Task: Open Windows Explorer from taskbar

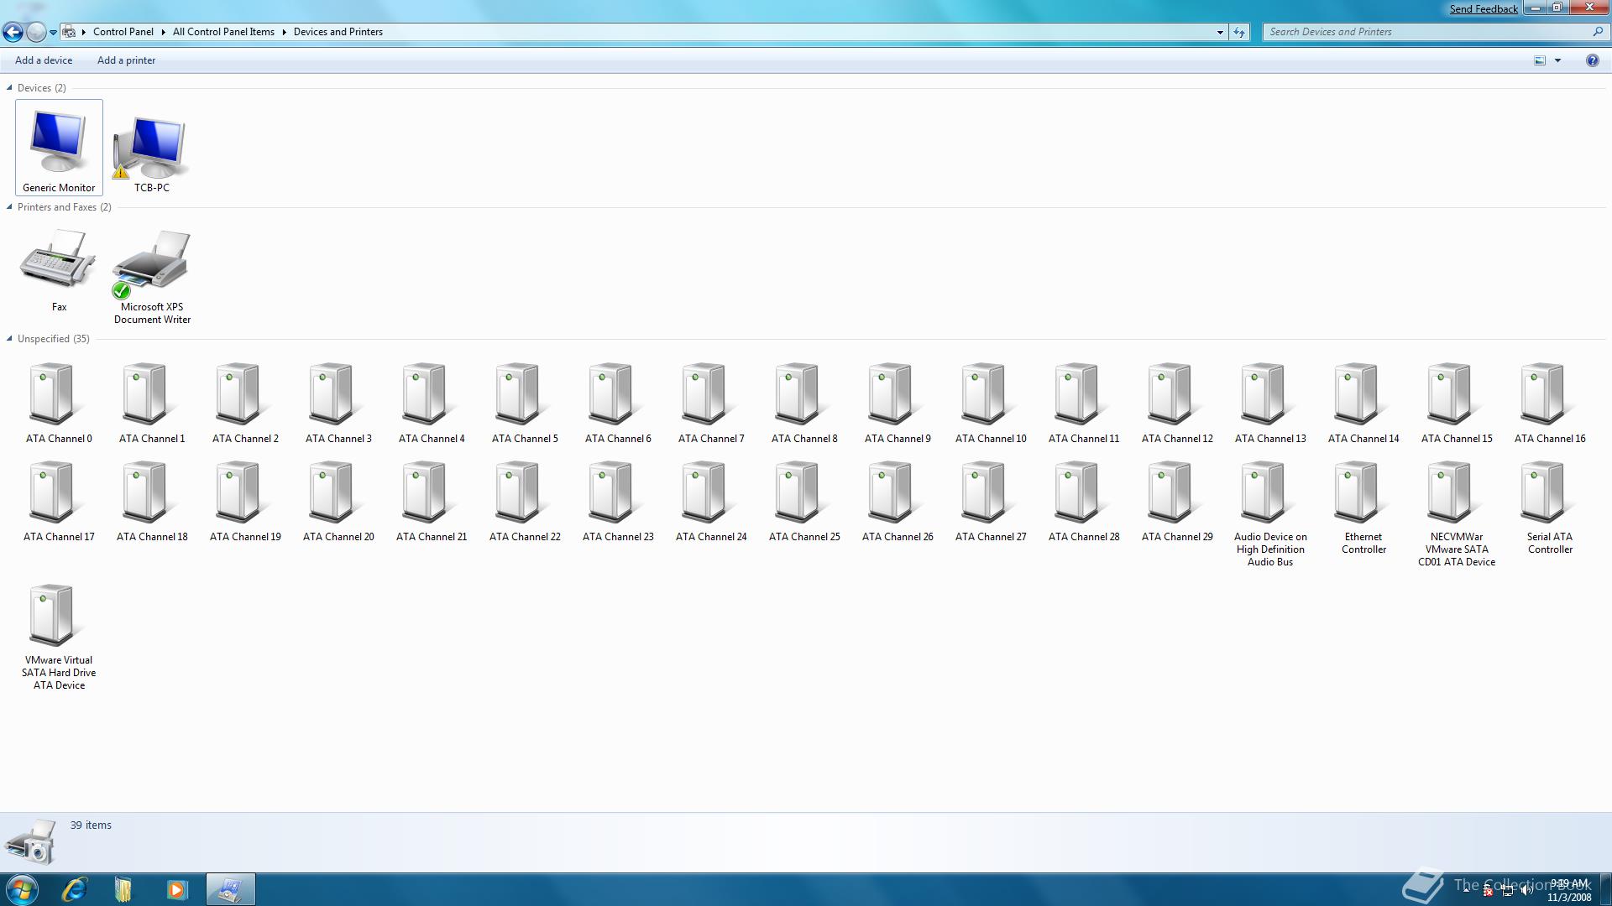Action: (x=123, y=889)
